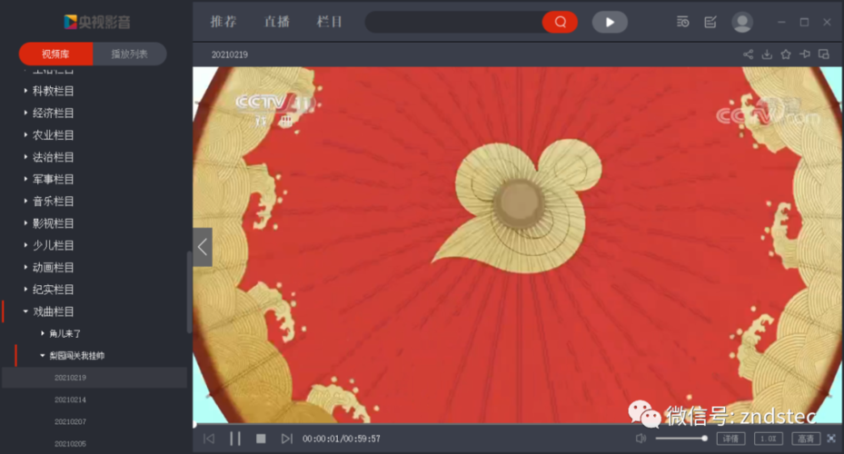The image size is (844, 454).
Task: Skip to the next video
Action: (287, 439)
